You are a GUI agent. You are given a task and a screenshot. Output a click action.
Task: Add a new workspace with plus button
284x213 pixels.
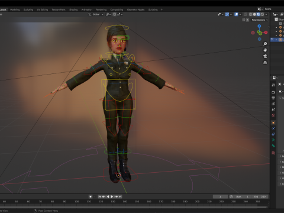[x=162, y=9]
